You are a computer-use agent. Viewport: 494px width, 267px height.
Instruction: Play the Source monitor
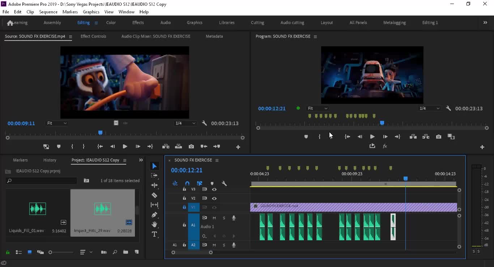125,147
